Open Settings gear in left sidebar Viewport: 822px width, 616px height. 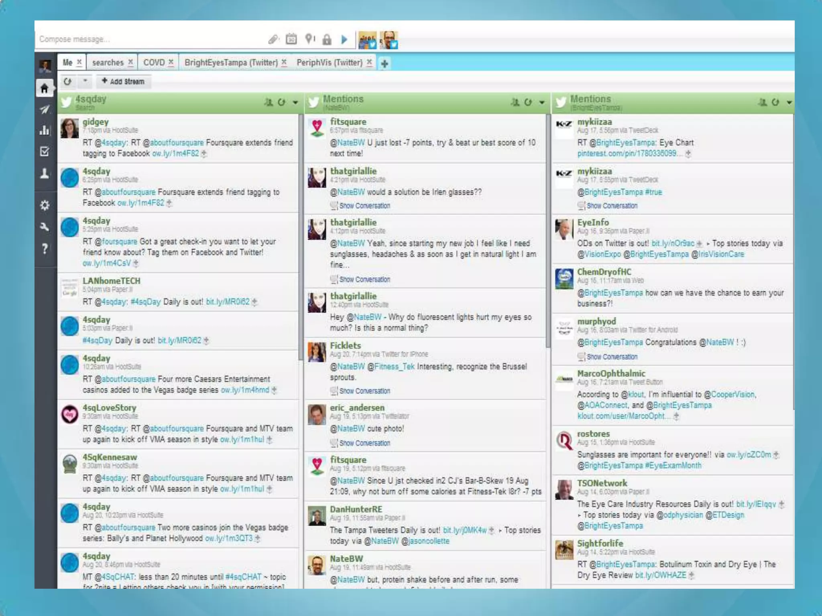(45, 205)
